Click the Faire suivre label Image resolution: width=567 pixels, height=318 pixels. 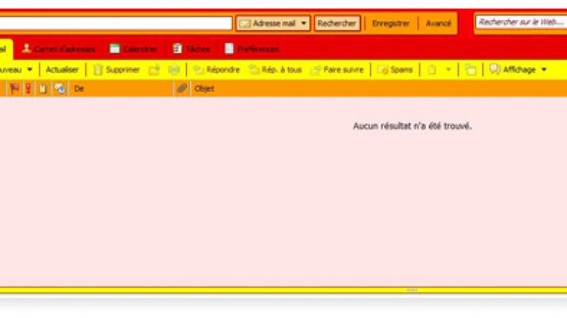pos(343,69)
